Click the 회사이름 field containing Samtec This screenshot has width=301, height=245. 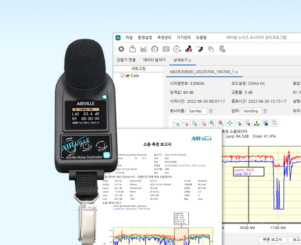click(197, 111)
